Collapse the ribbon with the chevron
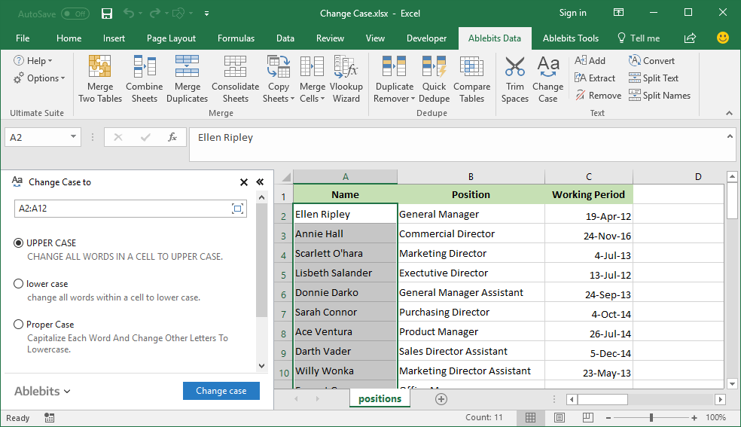The image size is (741, 427). [729, 113]
